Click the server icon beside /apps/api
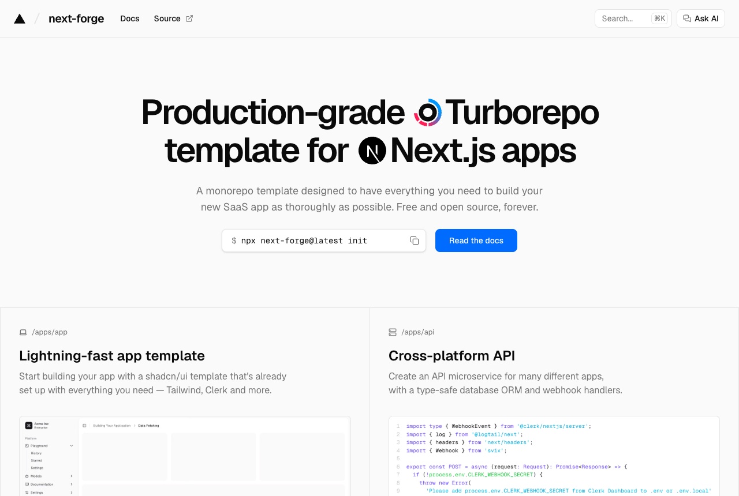Viewport: 739px width, 496px height. 393,332
